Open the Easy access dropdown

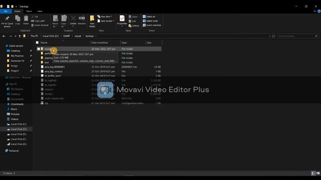pyautogui.click(x=106, y=21)
